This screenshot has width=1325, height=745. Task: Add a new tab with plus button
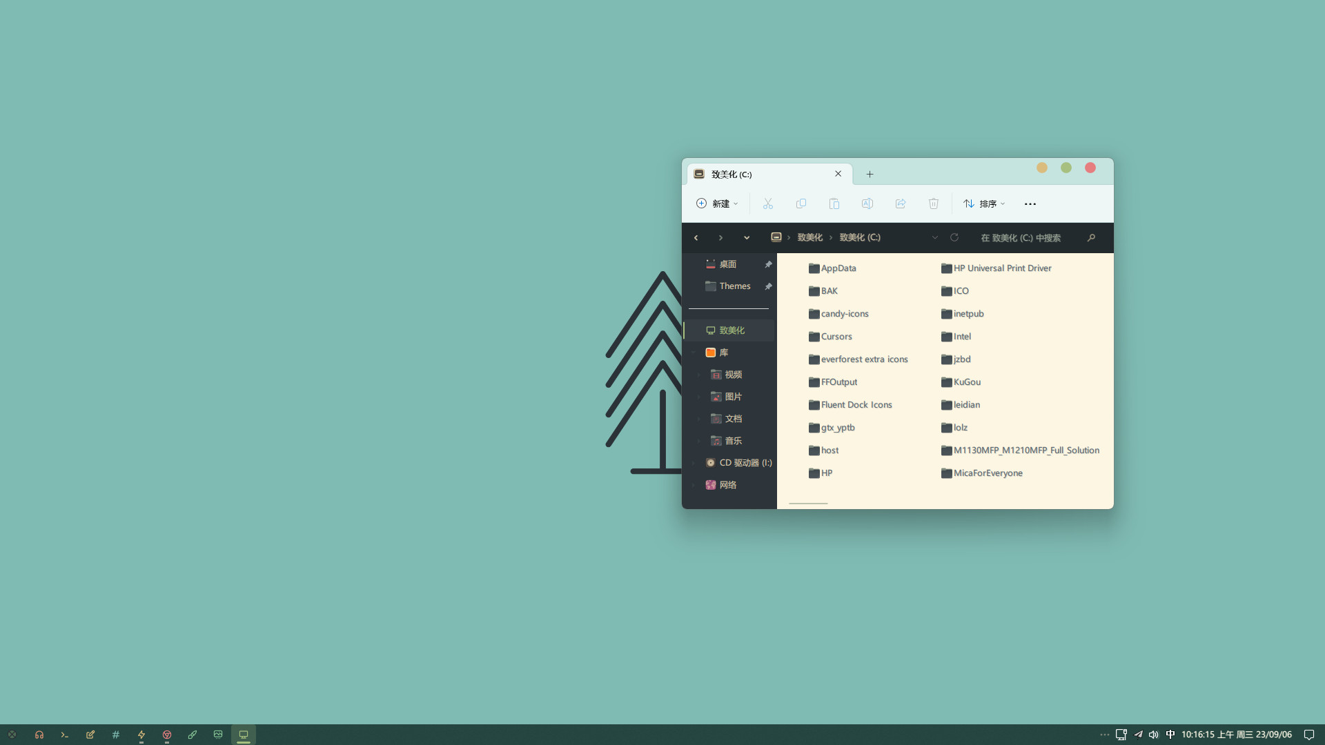click(870, 174)
